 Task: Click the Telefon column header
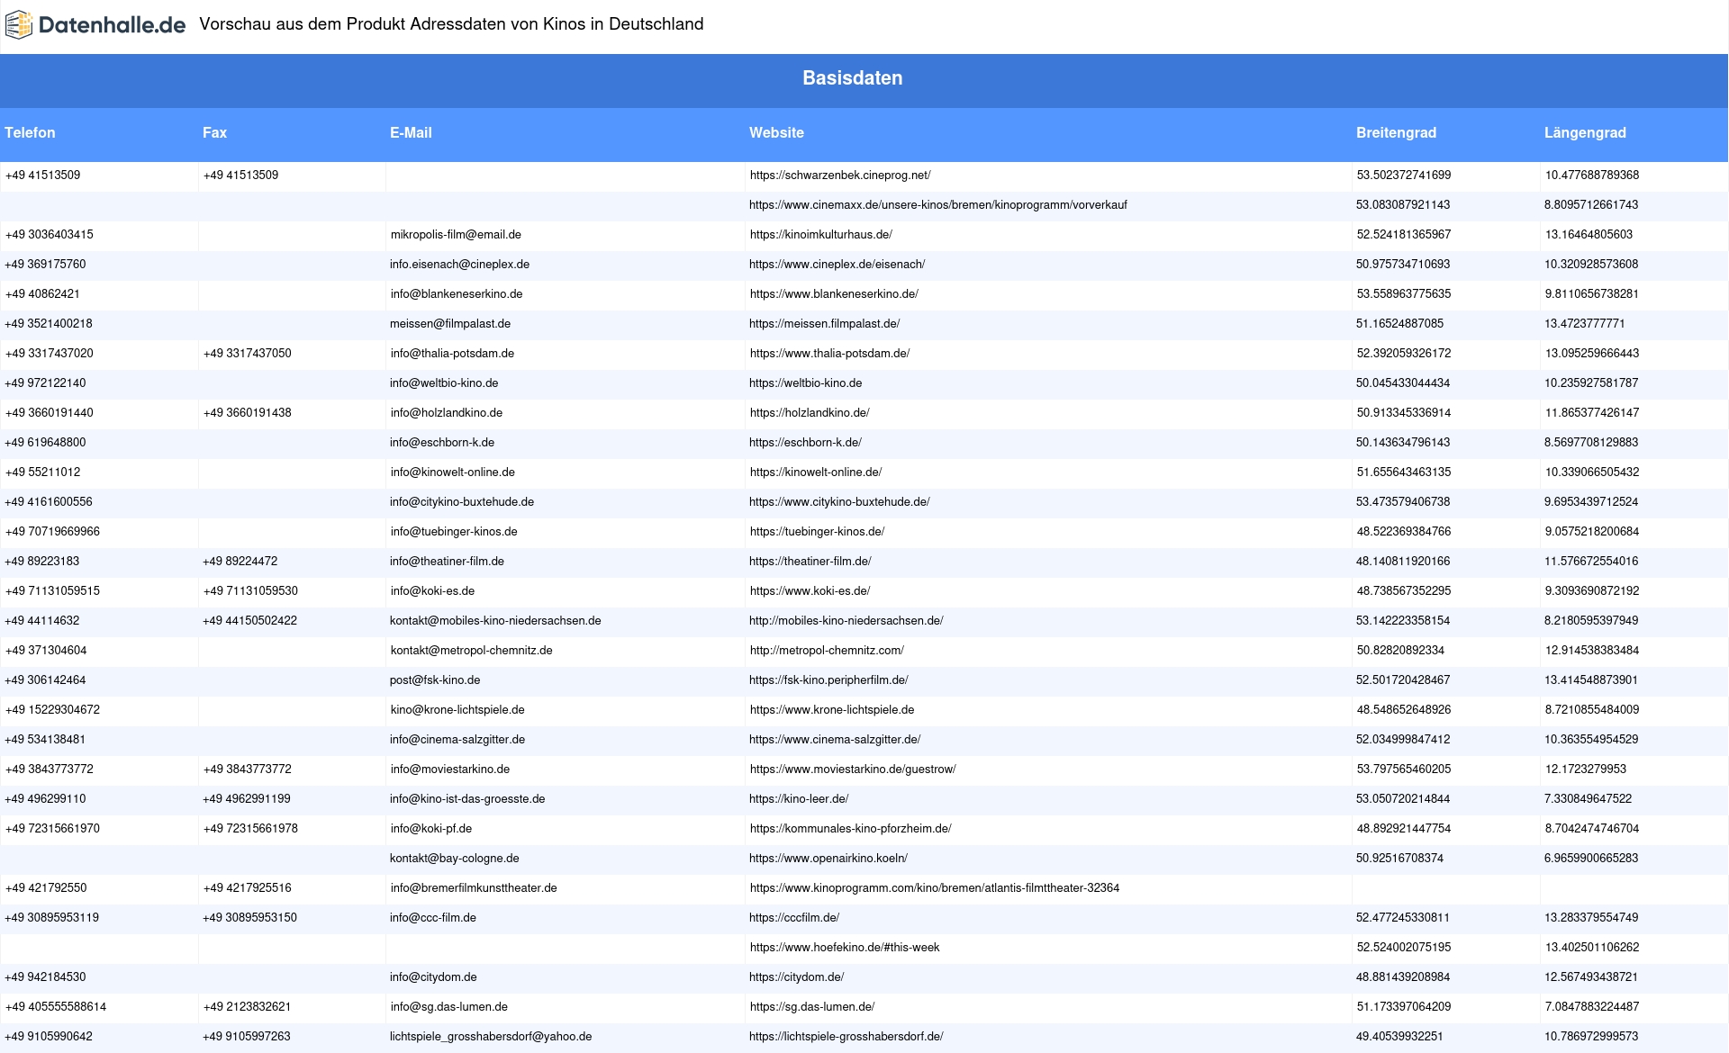click(x=31, y=132)
